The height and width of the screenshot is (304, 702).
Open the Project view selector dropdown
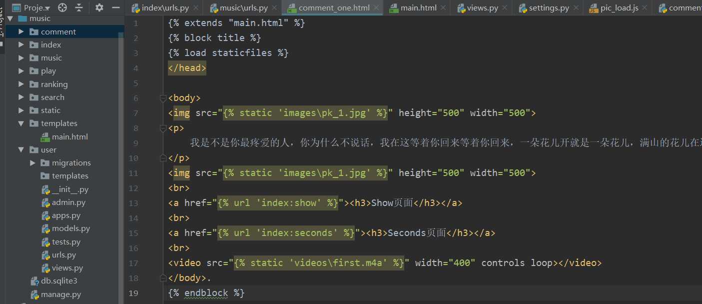pos(31,7)
